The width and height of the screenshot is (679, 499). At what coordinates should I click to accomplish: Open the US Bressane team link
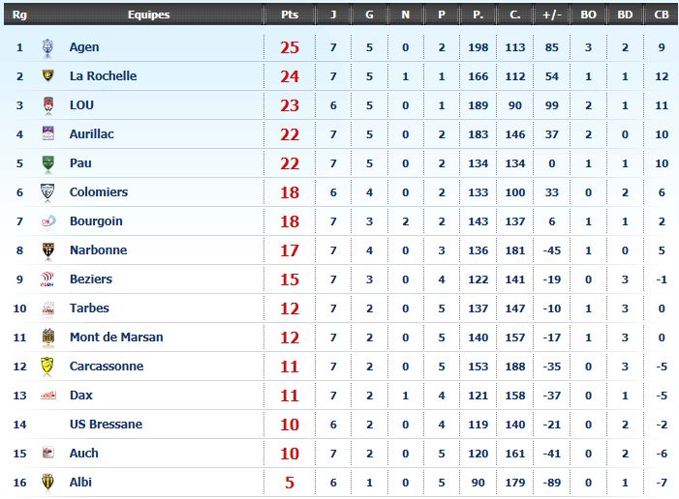[107, 425]
